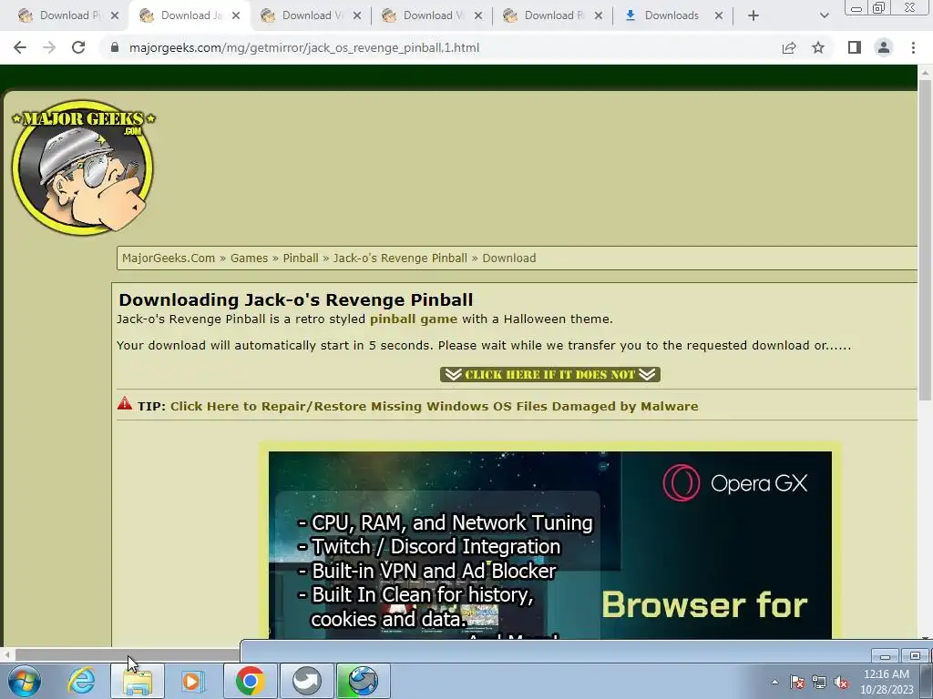Image resolution: width=933 pixels, height=699 pixels.
Task: Click the scroll-up arrow of vertical scrollbar
Action: (925, 72)
